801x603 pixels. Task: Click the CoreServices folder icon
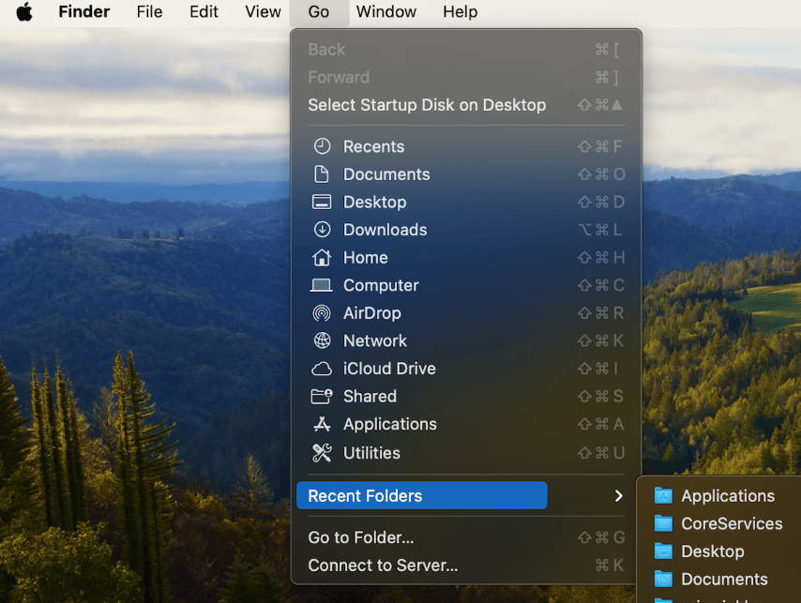pos(663,523)
